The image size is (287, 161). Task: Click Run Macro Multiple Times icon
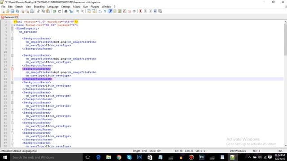point(155,11)
